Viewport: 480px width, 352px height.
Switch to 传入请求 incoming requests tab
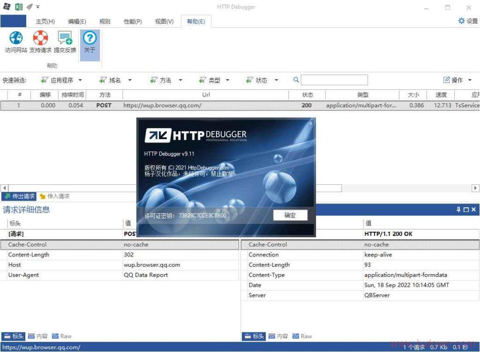54,196
